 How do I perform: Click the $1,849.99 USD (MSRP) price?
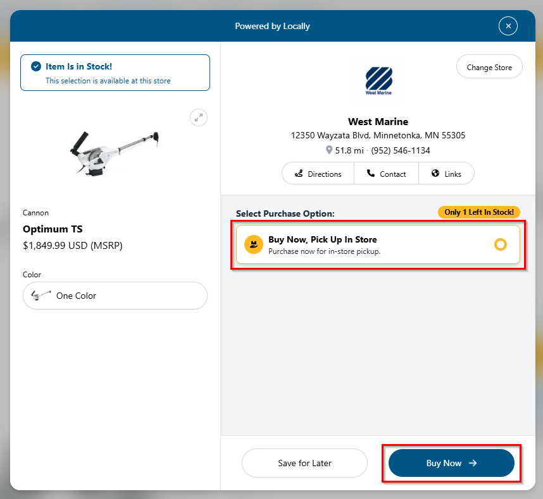point(73,246)
